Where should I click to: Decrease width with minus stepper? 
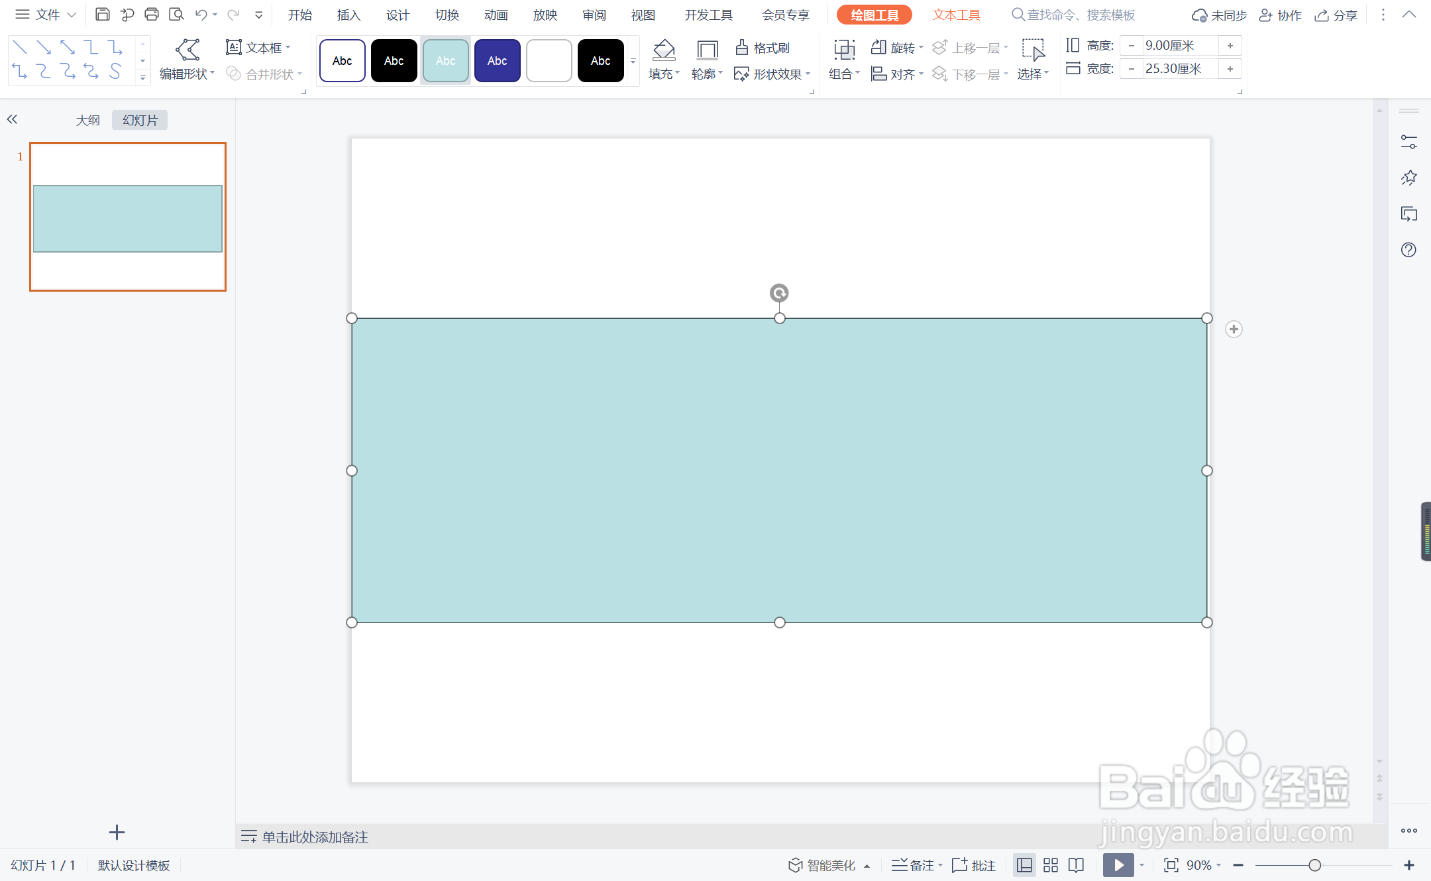[1132, 69]
